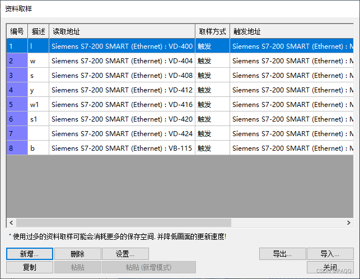The height and width of the screenshot is (279, 360).
Task: Click description cell 'w' in row 2
Action: coord(38,61)
